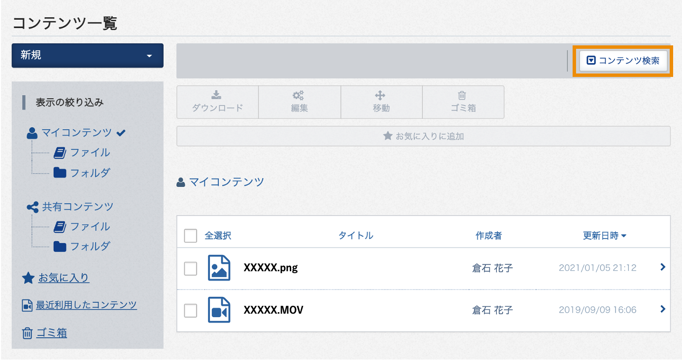
Task: Click the star icon beside お気に入り
Action: (x=28, y=278)
